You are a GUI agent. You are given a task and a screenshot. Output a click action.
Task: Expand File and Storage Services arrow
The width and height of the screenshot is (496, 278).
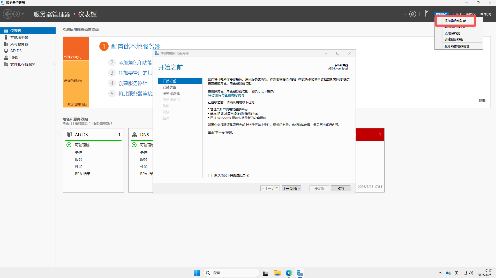pos(53,64)
